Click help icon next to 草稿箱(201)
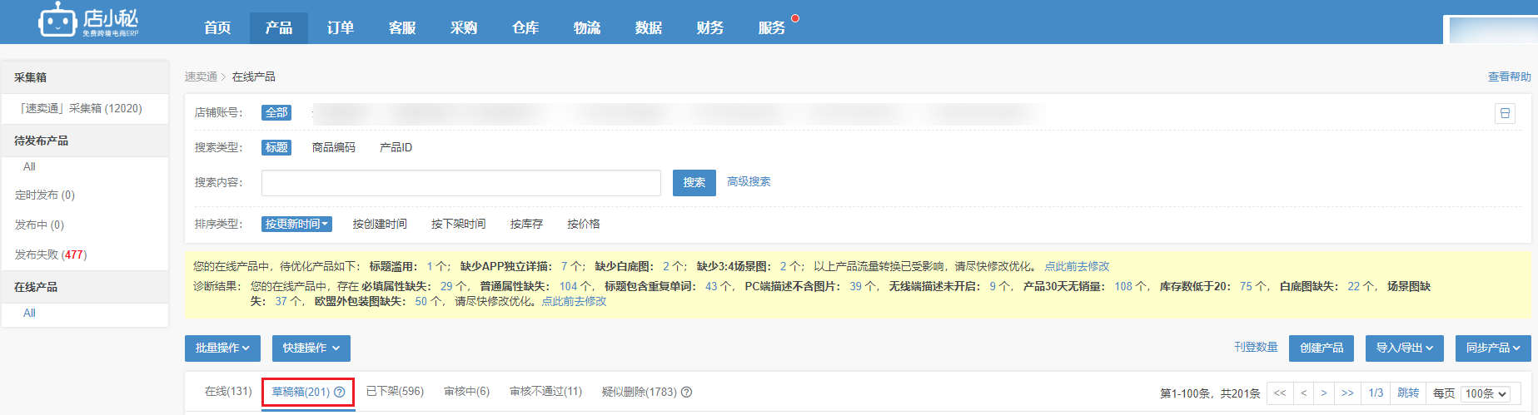The height and width of the screenshot is (415, 1538). click(340, 392)
